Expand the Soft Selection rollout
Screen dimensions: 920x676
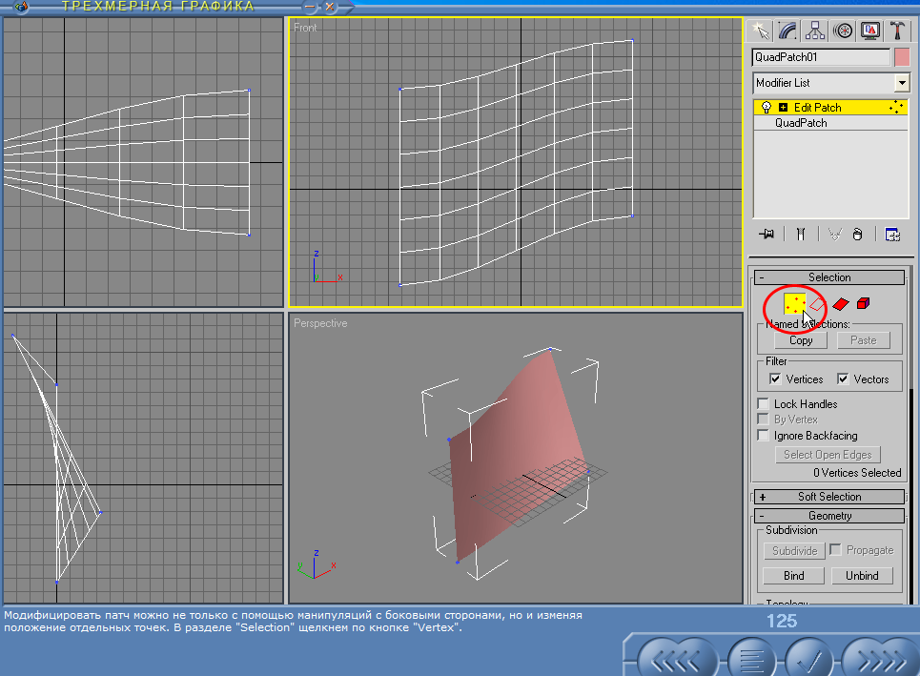(829, 497)
